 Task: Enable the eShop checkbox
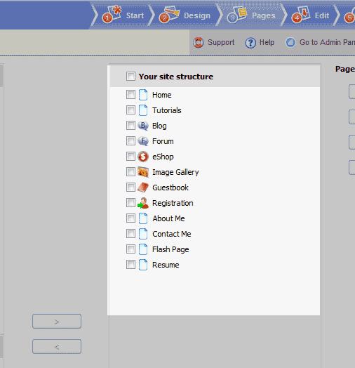[130, 157]
